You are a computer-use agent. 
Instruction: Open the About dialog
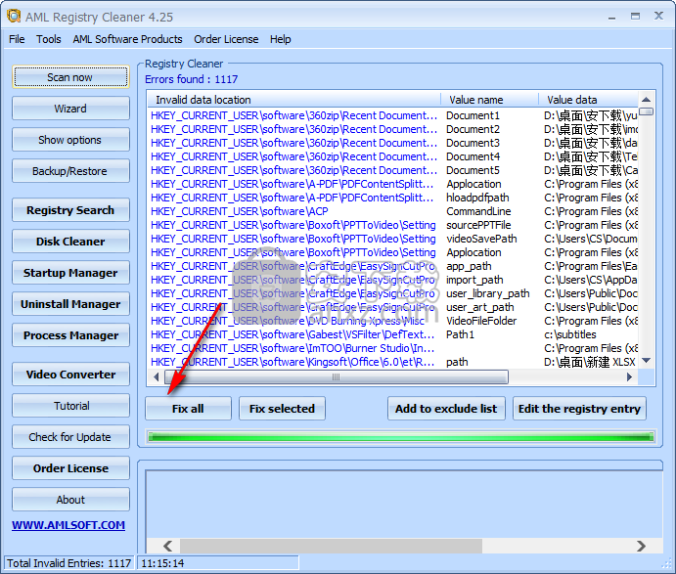point(70,500)
